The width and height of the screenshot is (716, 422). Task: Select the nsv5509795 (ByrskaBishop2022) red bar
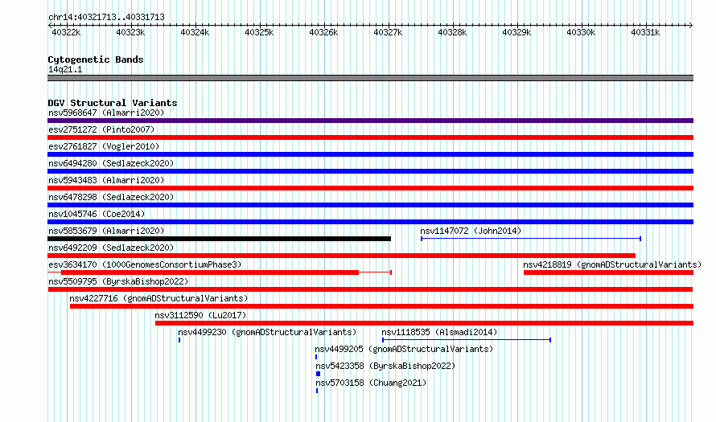[370, 289]
